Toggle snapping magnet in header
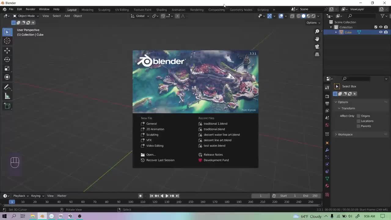 163,16
